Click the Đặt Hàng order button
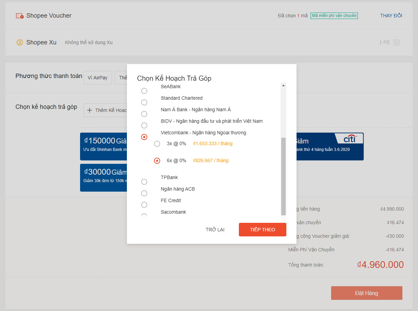Viewport: 418px width, 311px height. (x=367, y=293)
